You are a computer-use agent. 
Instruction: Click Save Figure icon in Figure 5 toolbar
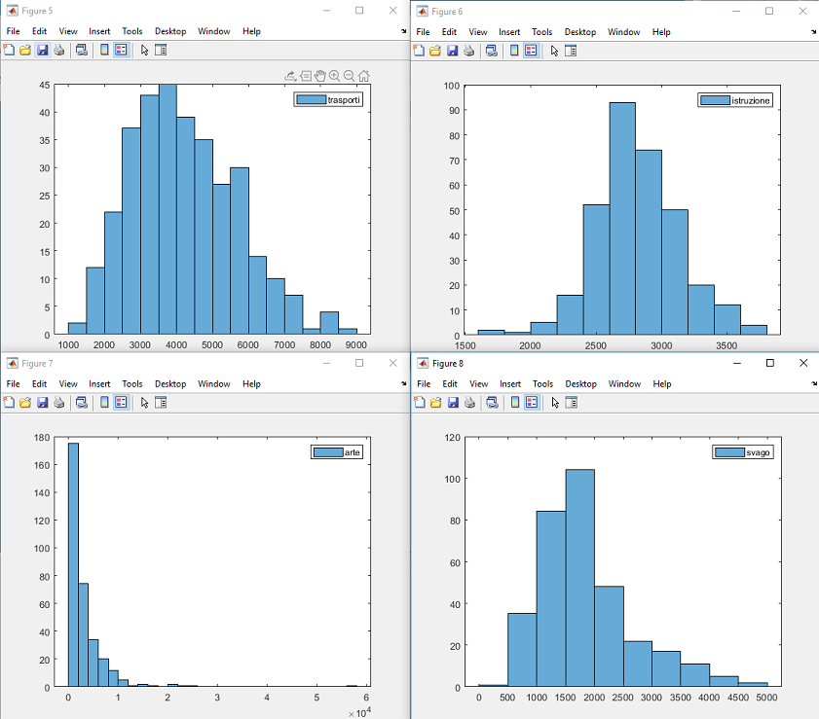click(x=42, y=50)
